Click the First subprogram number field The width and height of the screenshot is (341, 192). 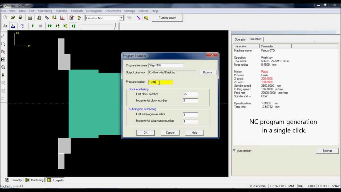[x=190, y=115]
